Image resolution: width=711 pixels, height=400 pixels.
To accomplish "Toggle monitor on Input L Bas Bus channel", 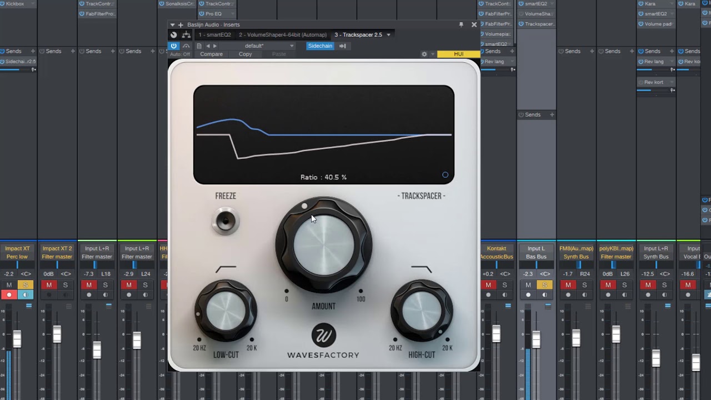I will point(544,295).
